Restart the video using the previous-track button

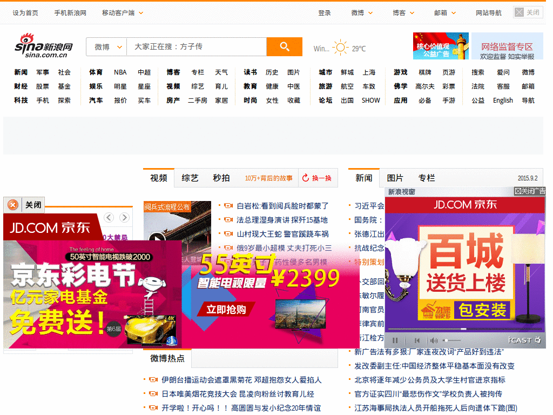point(417,340)
